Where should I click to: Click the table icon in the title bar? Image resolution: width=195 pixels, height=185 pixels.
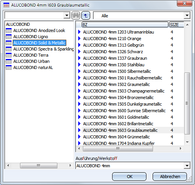6,5
